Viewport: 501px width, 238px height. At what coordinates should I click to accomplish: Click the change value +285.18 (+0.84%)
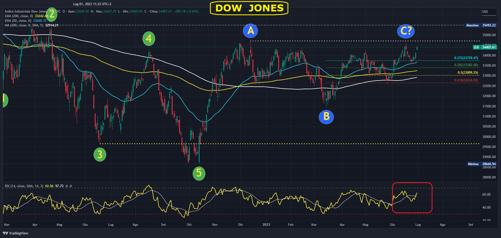tap(186, 11)
